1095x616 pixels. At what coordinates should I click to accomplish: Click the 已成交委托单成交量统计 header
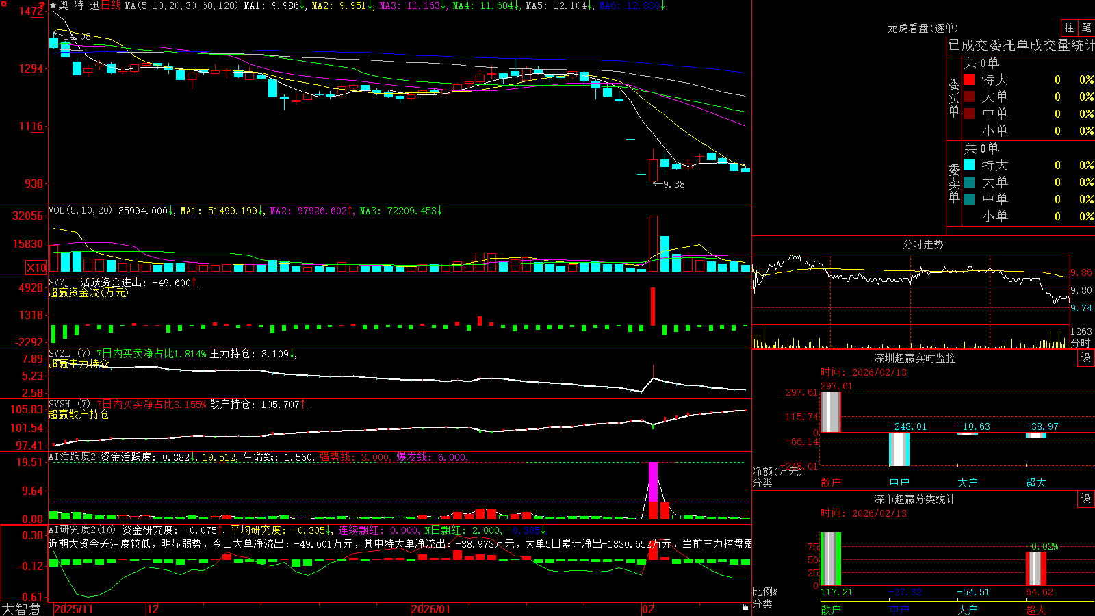1021,45
